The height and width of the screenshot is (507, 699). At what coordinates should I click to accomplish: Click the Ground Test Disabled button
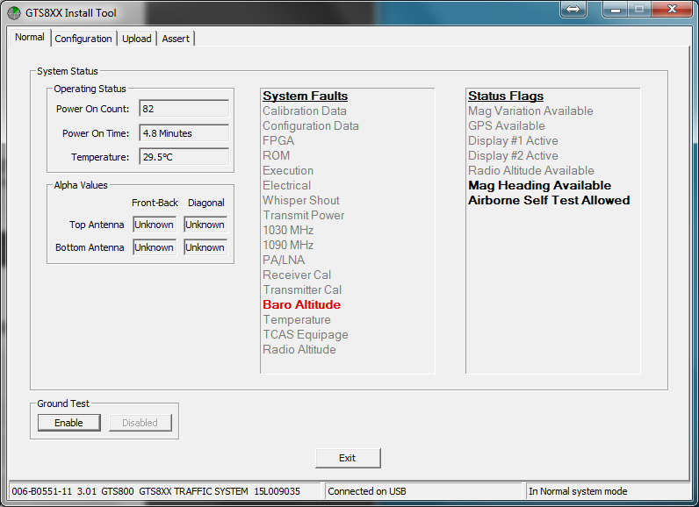(140, 423)
